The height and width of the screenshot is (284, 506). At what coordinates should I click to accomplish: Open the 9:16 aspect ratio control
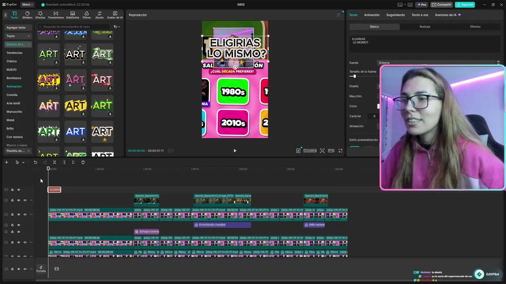[x=331, y=151]
